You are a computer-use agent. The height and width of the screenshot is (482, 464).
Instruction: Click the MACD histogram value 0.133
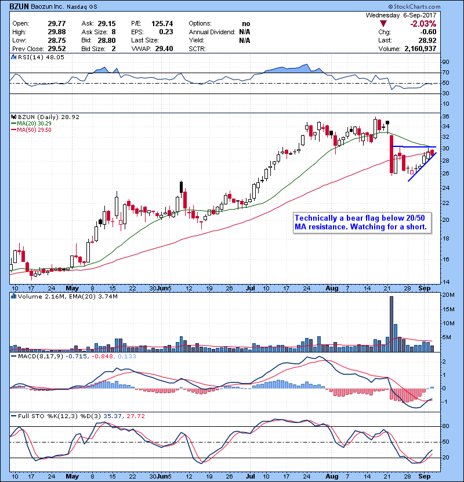pyautogui.click(x=126, y=357)
